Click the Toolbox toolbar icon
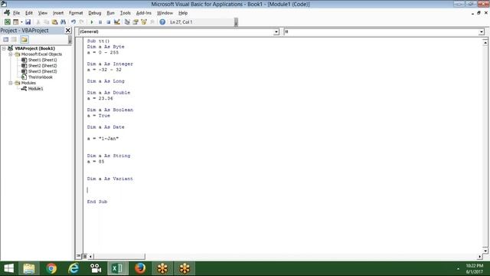This screenshot has height=276, width=490. point(152,22)
